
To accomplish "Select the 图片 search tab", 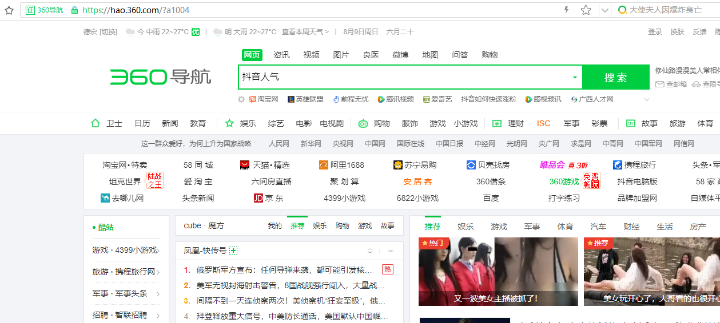I will pos(341,55).
